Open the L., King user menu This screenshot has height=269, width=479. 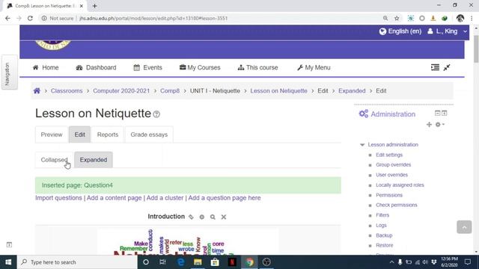click(x=447, y=31)
